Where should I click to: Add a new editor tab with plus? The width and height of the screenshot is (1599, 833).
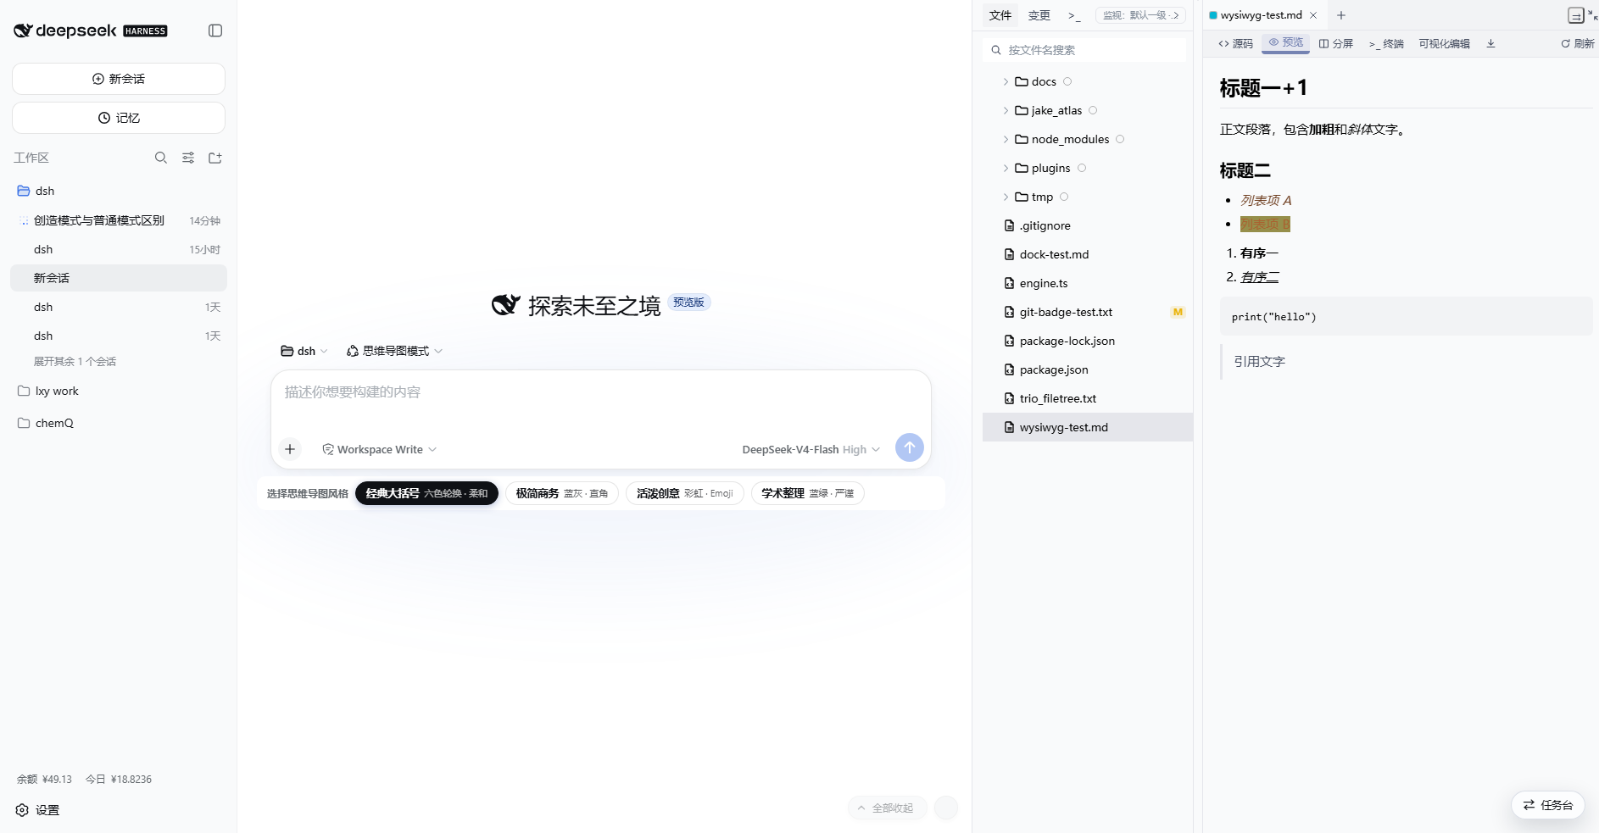click(x=1341, y=15)
